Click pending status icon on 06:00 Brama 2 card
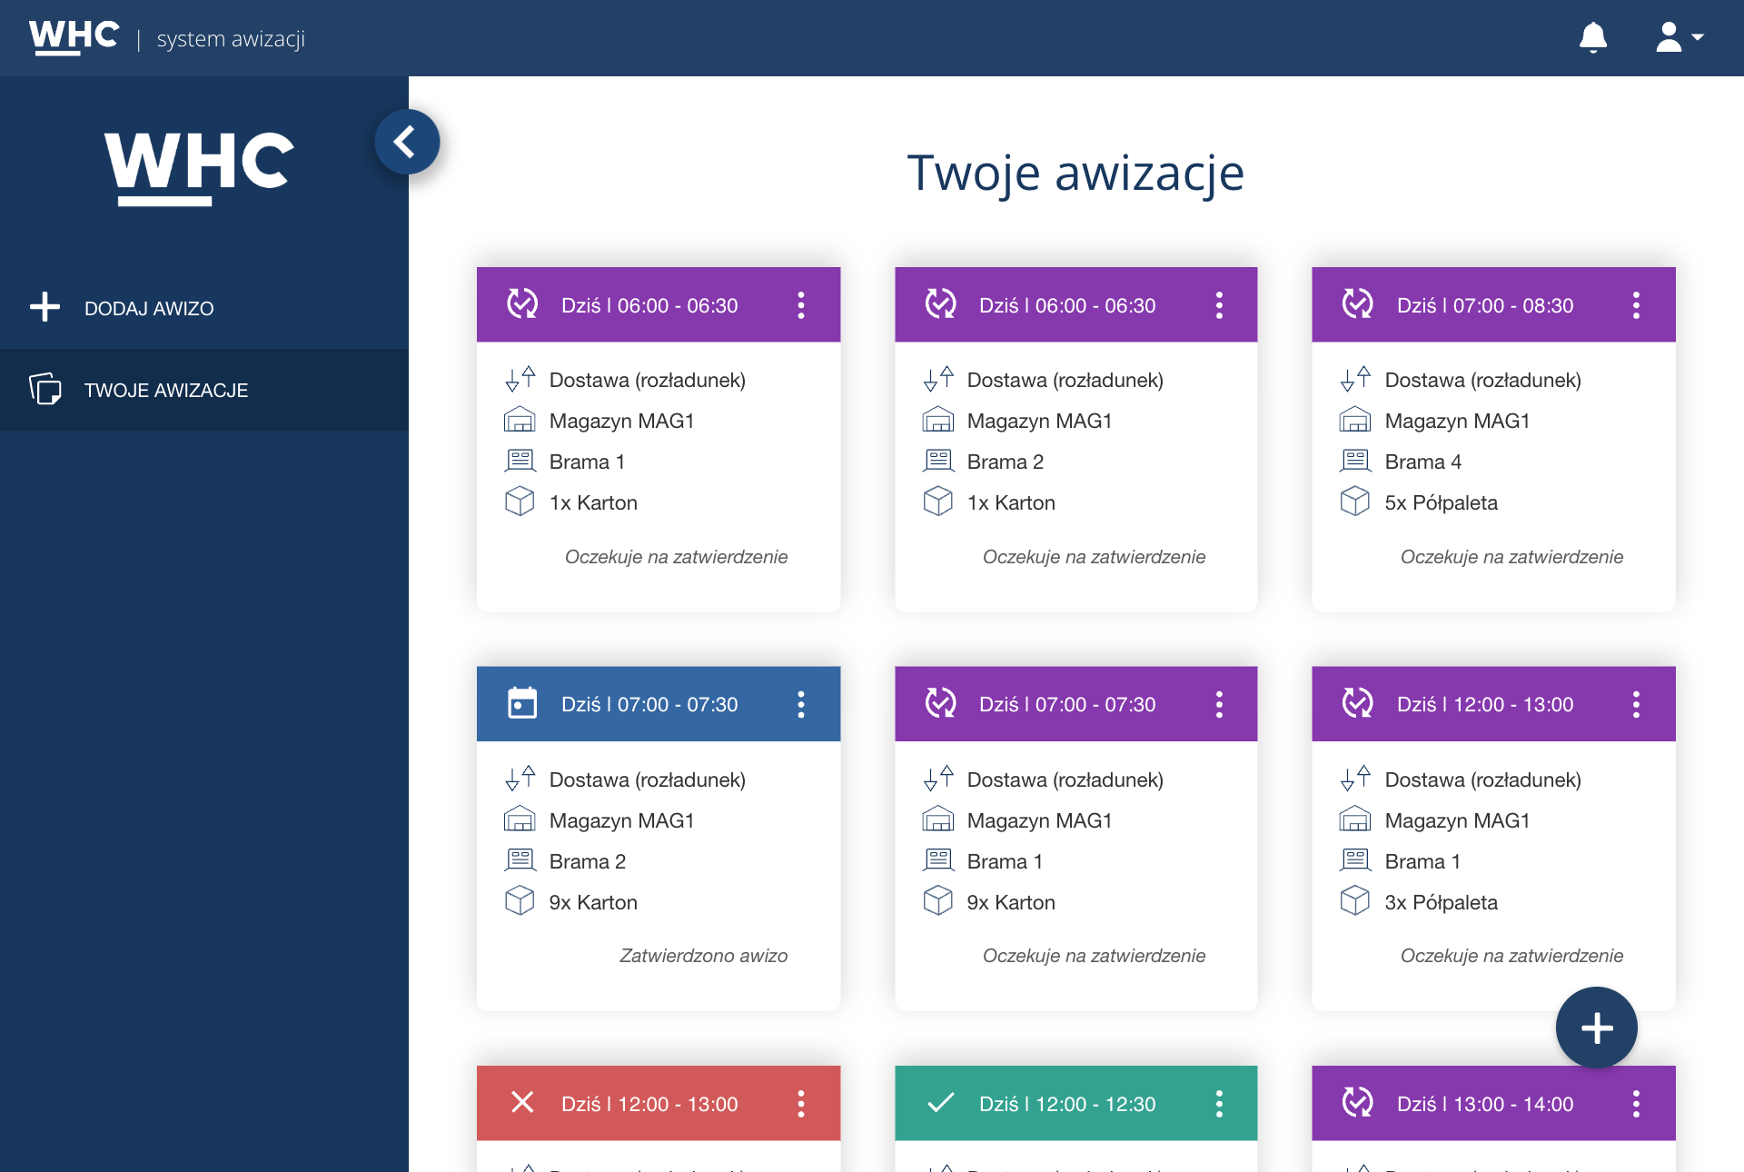 (x=940, y=303)
